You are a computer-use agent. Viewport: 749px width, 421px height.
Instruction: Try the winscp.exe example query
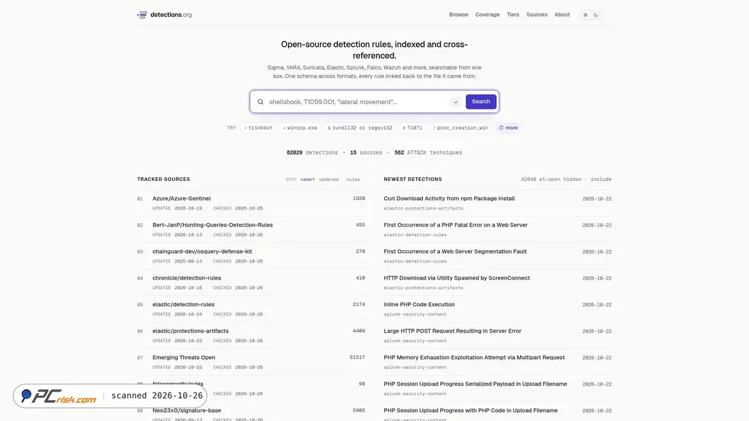pyautogui.click(x=300, y=128)
